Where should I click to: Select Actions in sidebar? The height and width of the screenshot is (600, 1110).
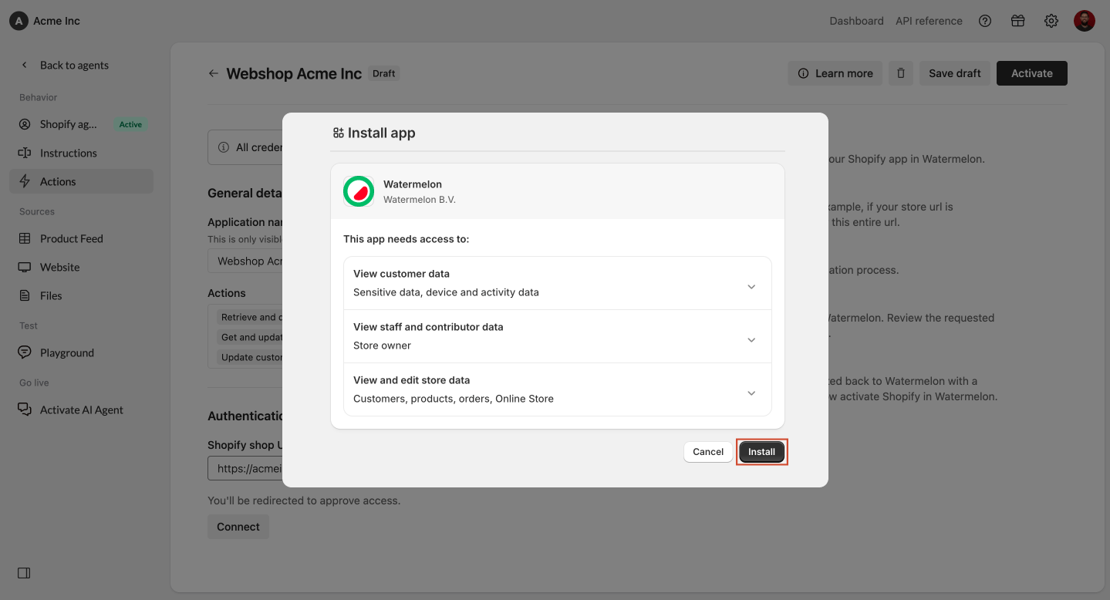pyautogui.click(x=81, y=181)
